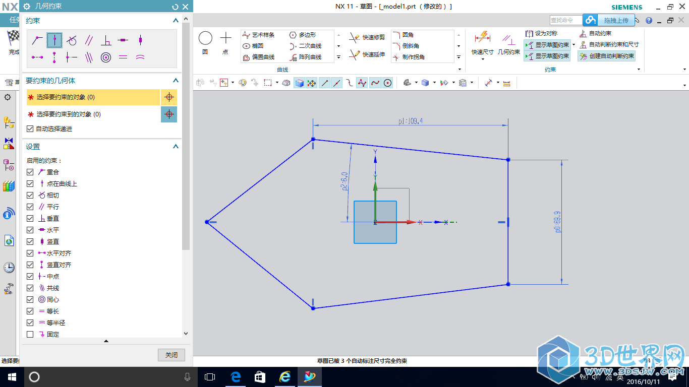Click 设为对称 command
The width and height of the screenshot is (689, 387).
click(x=541, y=33)
